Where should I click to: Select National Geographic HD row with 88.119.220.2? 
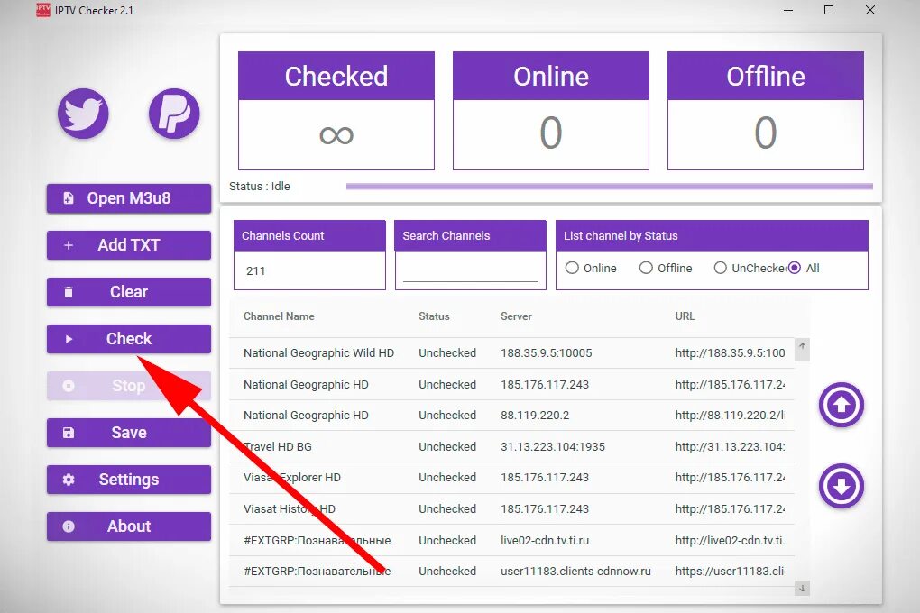coord(511,416)
